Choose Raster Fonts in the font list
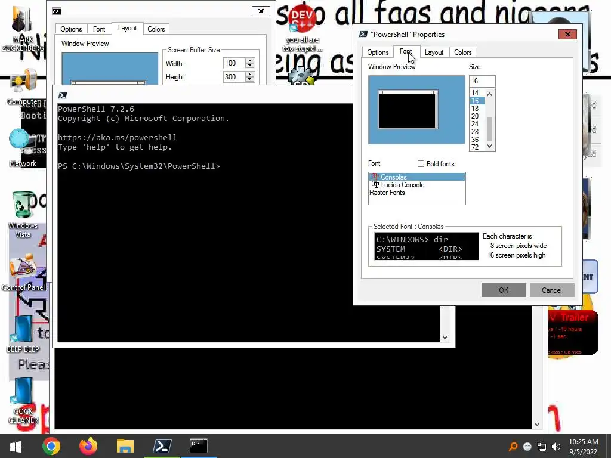The width and height of the screenshot is (611, 458). tap(416, 193)
